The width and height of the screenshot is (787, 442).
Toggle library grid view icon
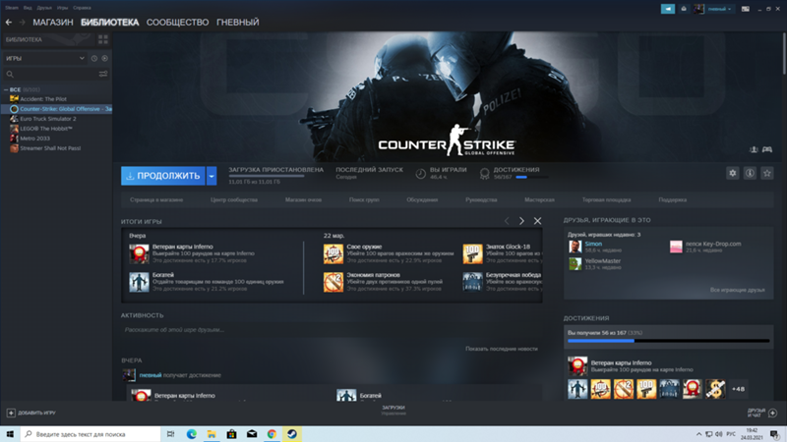point(103,39)
